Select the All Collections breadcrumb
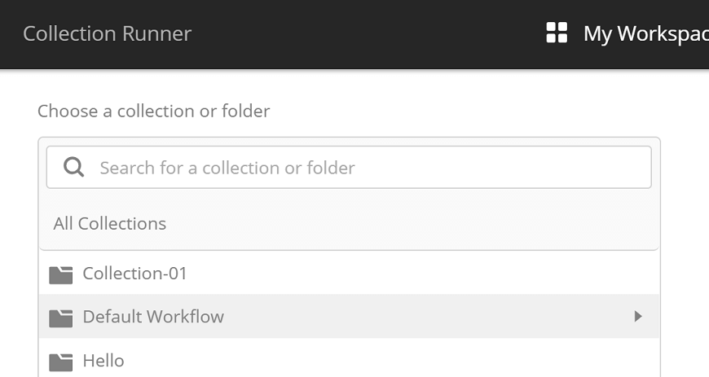Viewport: 709px width, 377px height. click(110, 223)
